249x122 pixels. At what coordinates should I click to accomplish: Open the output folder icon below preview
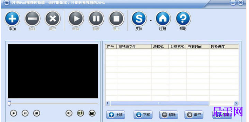point(92,113)
